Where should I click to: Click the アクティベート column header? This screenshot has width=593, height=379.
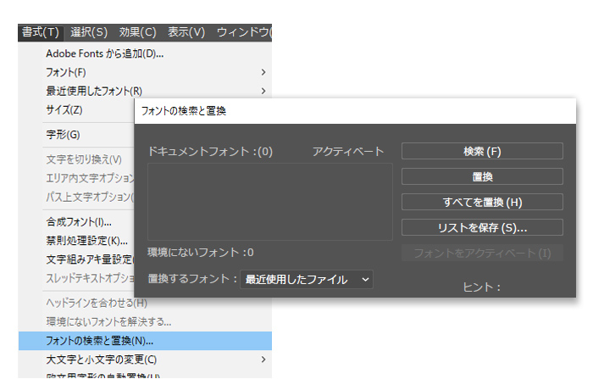click(347, 152)
